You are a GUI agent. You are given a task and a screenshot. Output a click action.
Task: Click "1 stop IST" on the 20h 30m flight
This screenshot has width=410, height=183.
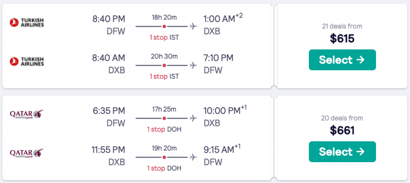click(164, 76)
